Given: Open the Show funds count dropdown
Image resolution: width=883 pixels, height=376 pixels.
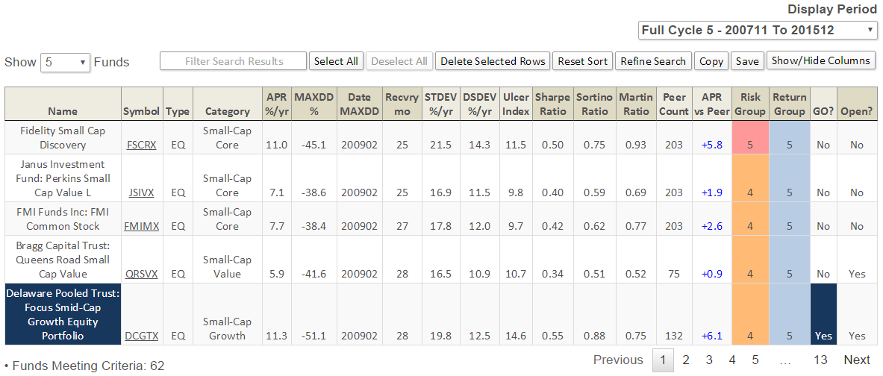Looking at the screenshot, I should click(x=65, y=63).
